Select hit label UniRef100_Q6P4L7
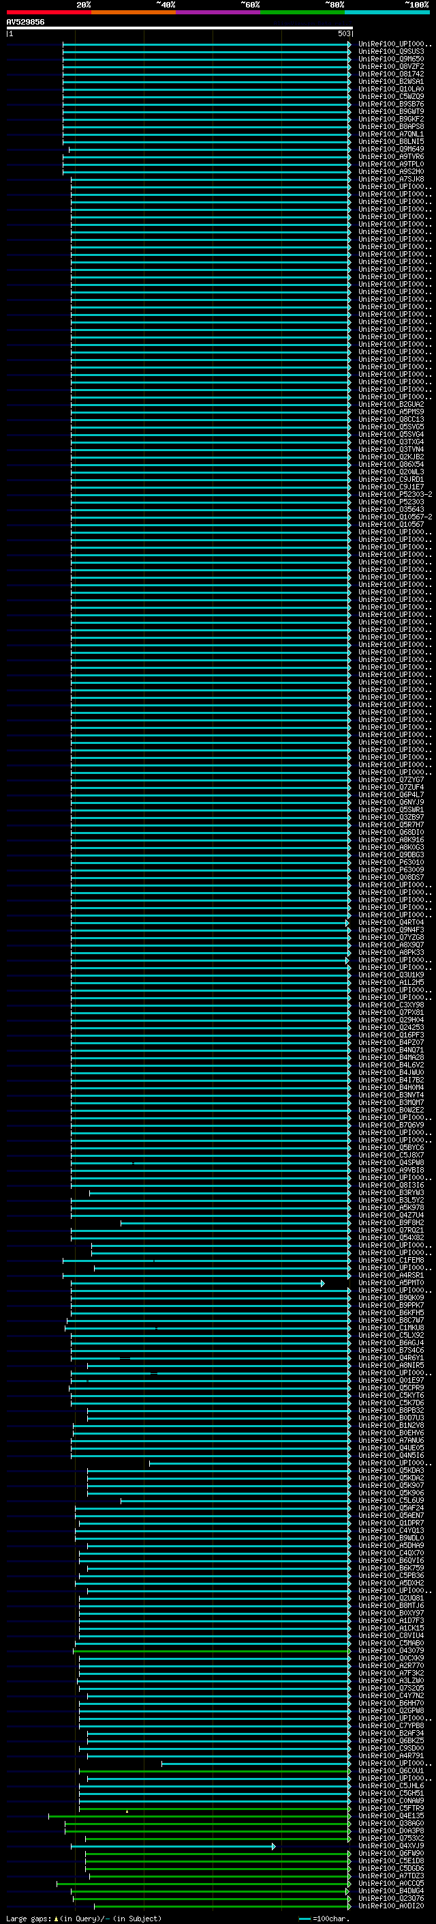 [x=390, y=794]
